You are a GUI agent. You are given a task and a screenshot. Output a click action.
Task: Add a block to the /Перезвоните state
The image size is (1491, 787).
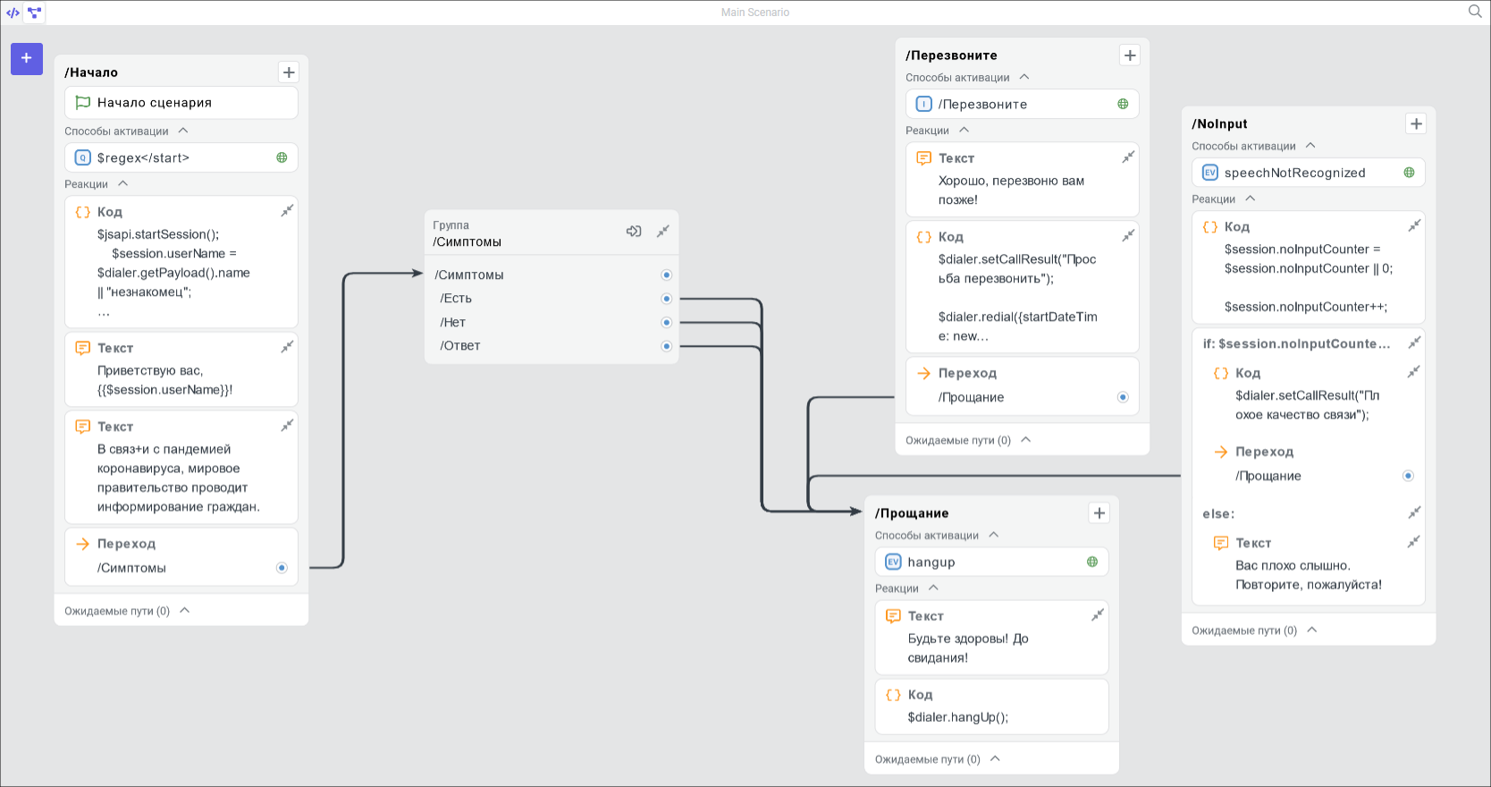click(1130, 55)
